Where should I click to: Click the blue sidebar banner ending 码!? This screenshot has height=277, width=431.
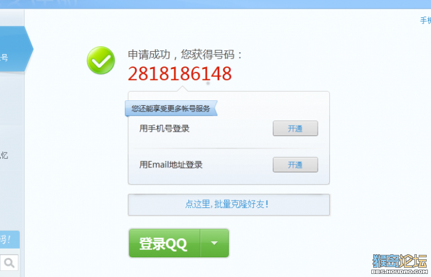click(x=9, y=239)
